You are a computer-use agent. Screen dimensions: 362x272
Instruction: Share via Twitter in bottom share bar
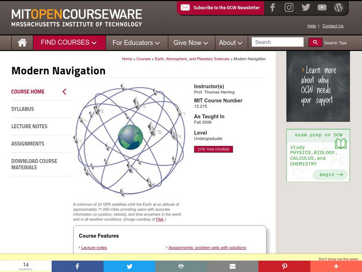coord(129,266)
